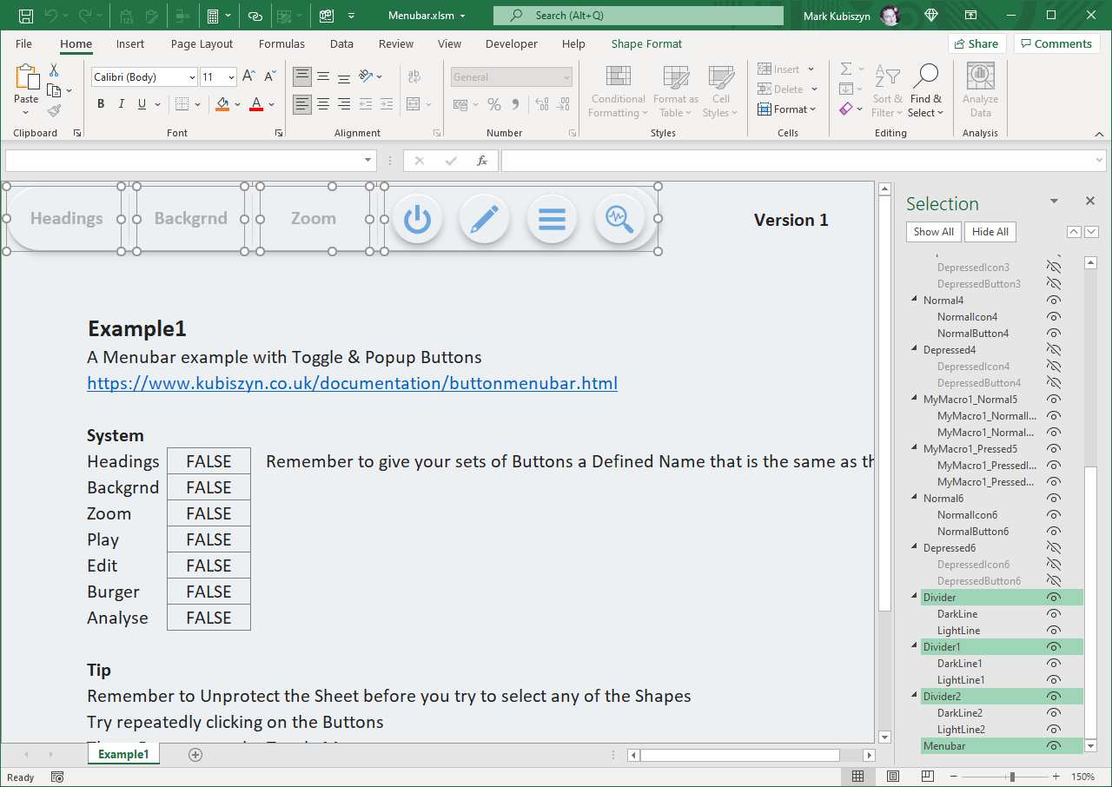Screen dimensions: 1112x787
Task: Switch to Page Break Preview view
Action: 928,777
